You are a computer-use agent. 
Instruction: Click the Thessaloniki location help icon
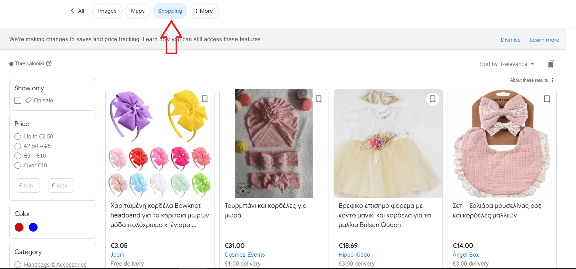49,64
